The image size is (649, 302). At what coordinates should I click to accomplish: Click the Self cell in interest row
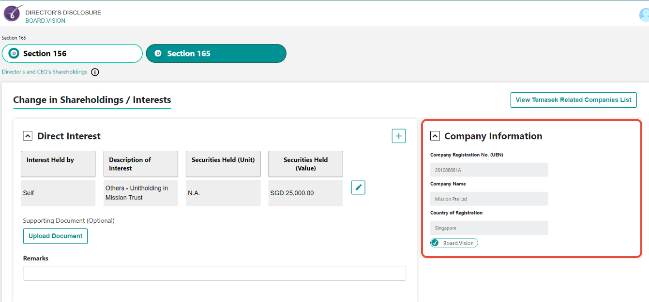[58, 193]
